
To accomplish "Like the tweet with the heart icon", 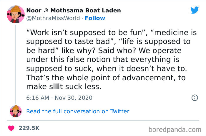I will tap(11, 128).
